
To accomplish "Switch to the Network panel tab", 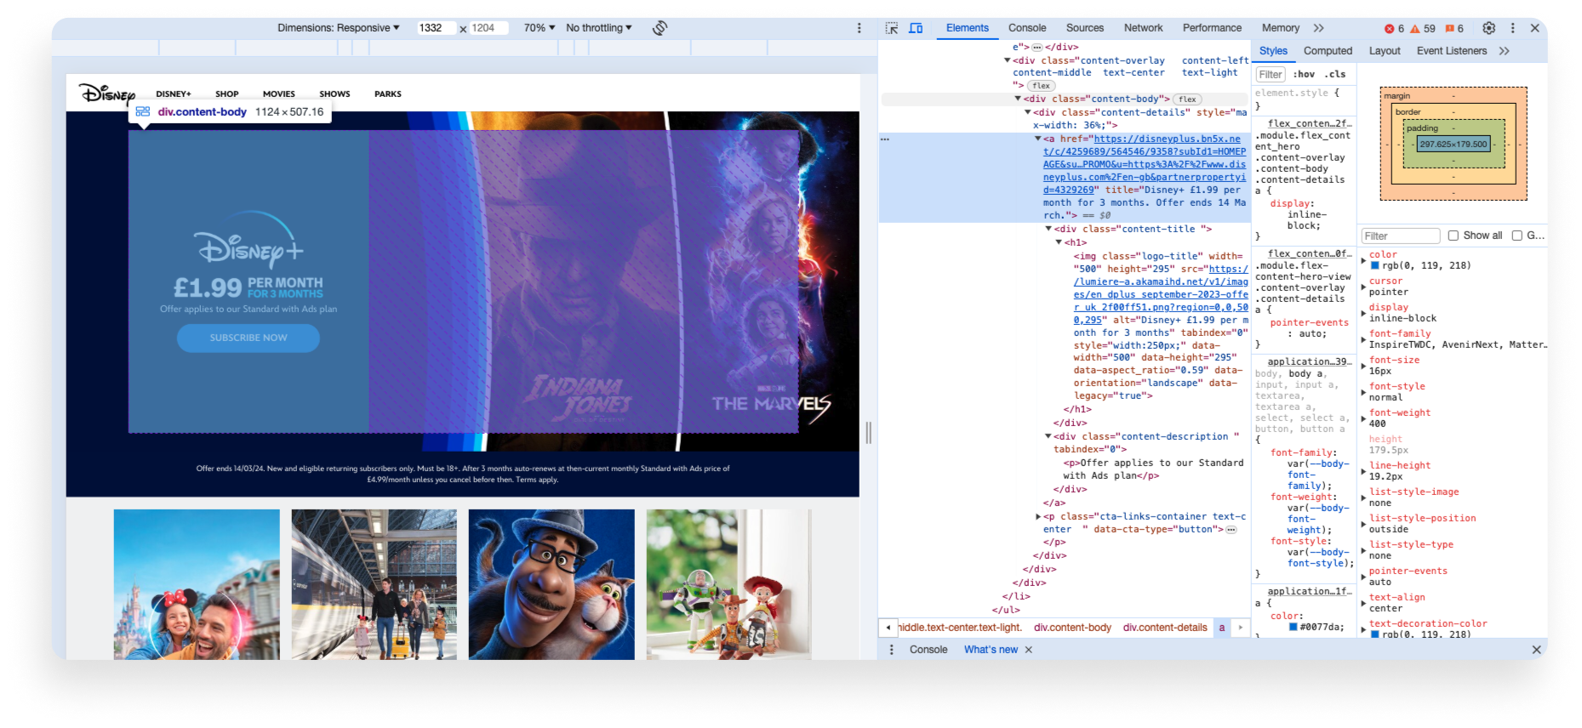I will point(1143,28).
